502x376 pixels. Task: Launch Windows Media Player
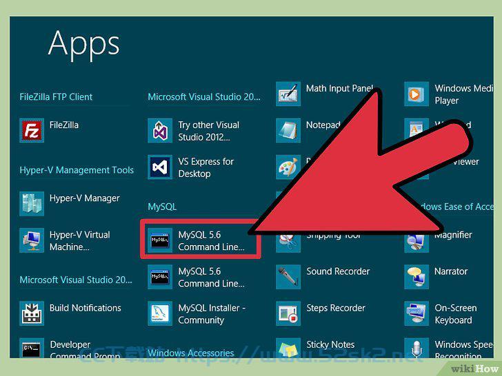click(449, 94)
